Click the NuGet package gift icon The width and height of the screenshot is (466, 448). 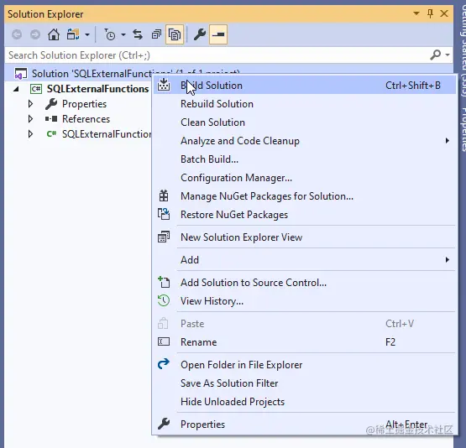(164, 196)
